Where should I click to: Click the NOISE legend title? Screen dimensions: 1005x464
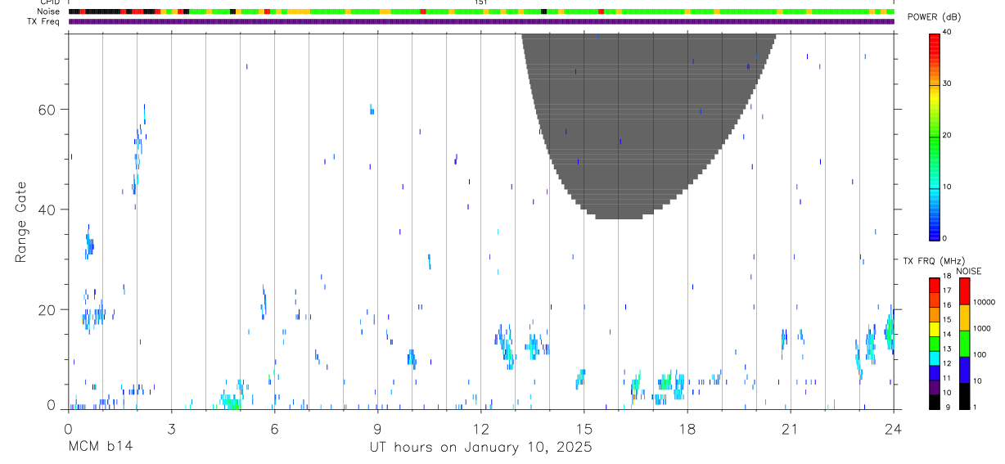tap(969, 271)
